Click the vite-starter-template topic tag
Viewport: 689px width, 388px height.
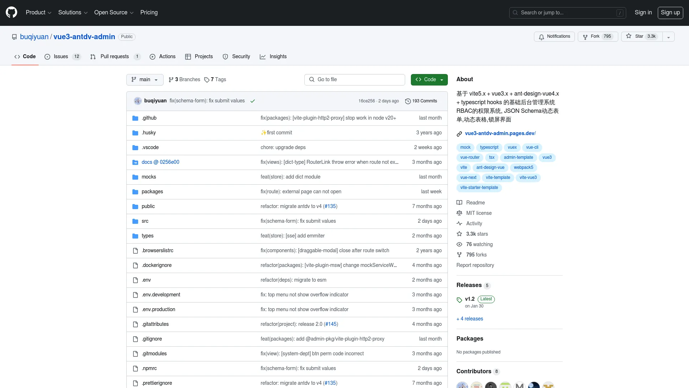[479, 188]
